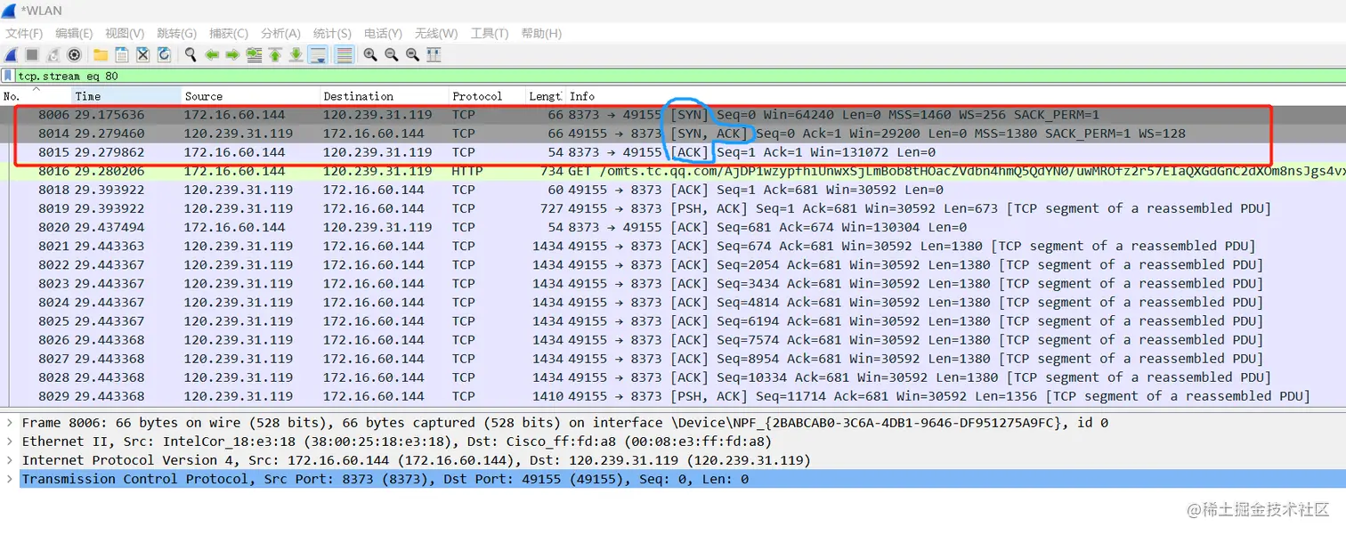The width and height of the screenshot is (1346, 535).
Task: Sort by the Protocol column header
Action: click(486, 96)
